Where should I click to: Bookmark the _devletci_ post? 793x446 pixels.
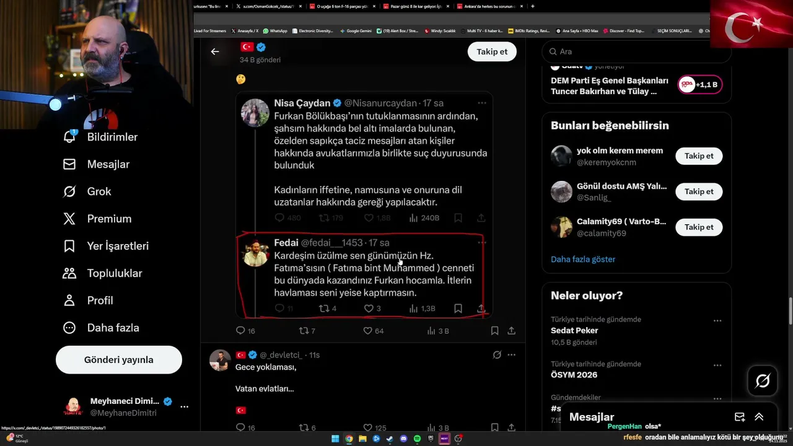494,427
